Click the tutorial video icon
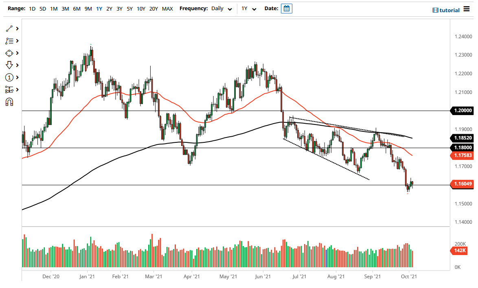The image size is (478, 288). pyautogui.click(x=435, y=10)
